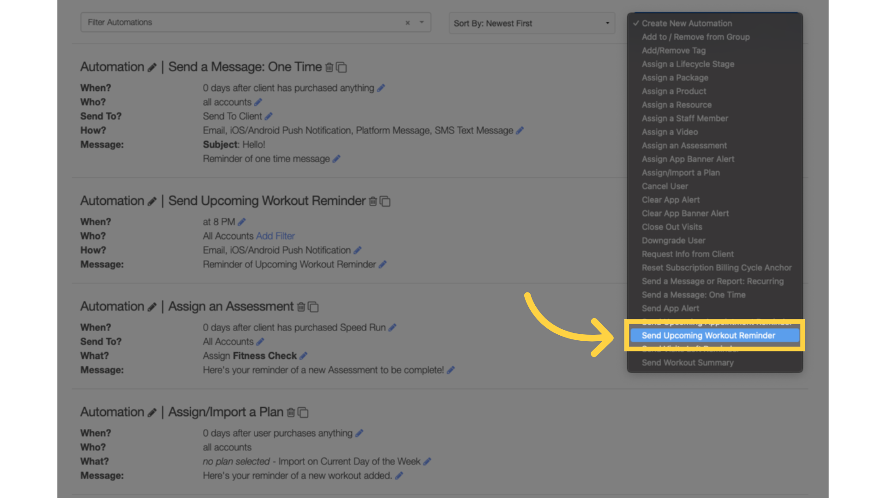Click the Add Filter link
The image size is (886, 498).
275,236
